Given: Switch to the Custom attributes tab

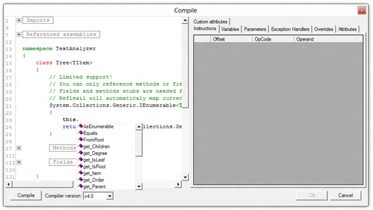Looking at the screenshot, I should (x=210, y=22).
